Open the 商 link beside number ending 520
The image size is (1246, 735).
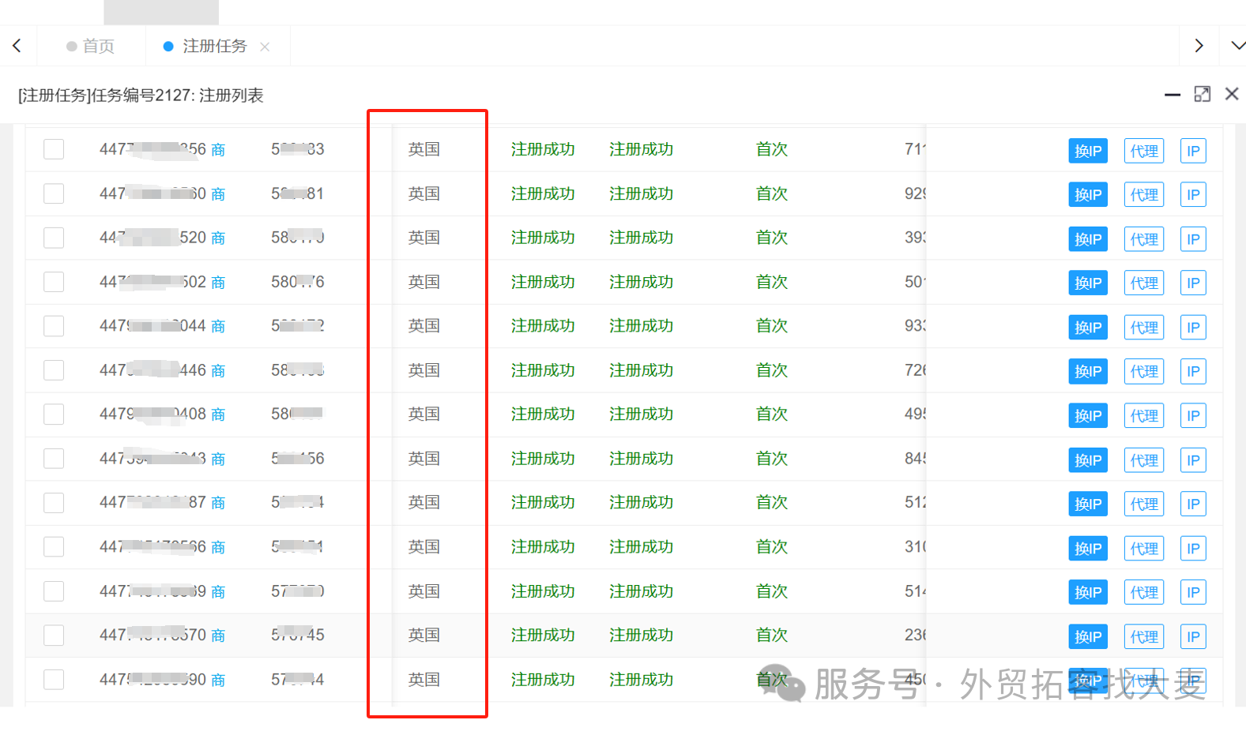pyautogui.click(x=218, y=238)
